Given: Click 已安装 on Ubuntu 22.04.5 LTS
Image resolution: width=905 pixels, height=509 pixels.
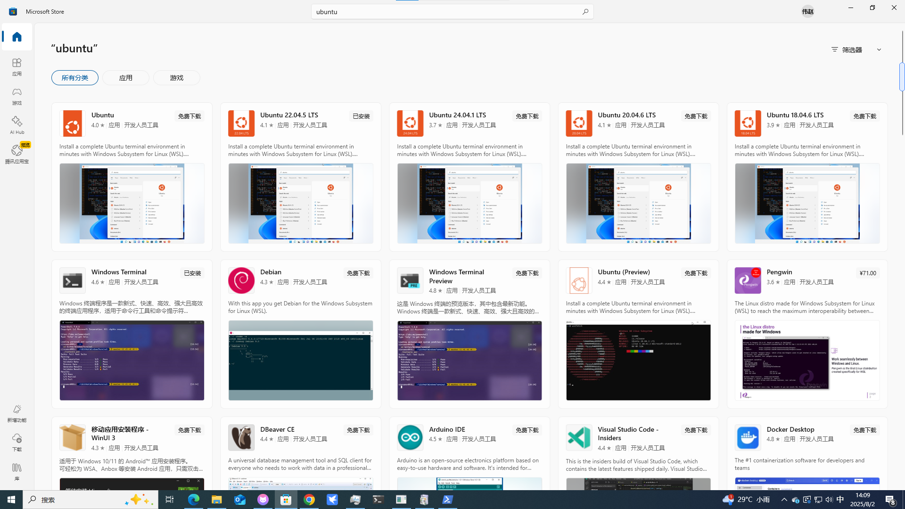Looking at the screenshot, I should 361,115.
